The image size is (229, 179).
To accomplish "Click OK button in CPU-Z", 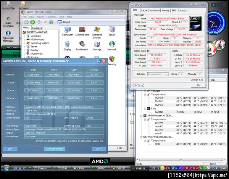I will [x=198, y=85].
